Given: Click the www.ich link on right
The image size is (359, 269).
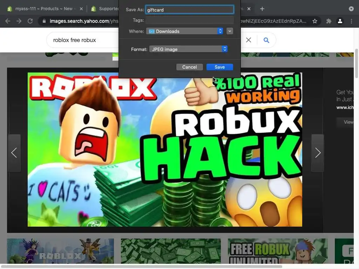Looking at the screenshot, I should (345, 107).
